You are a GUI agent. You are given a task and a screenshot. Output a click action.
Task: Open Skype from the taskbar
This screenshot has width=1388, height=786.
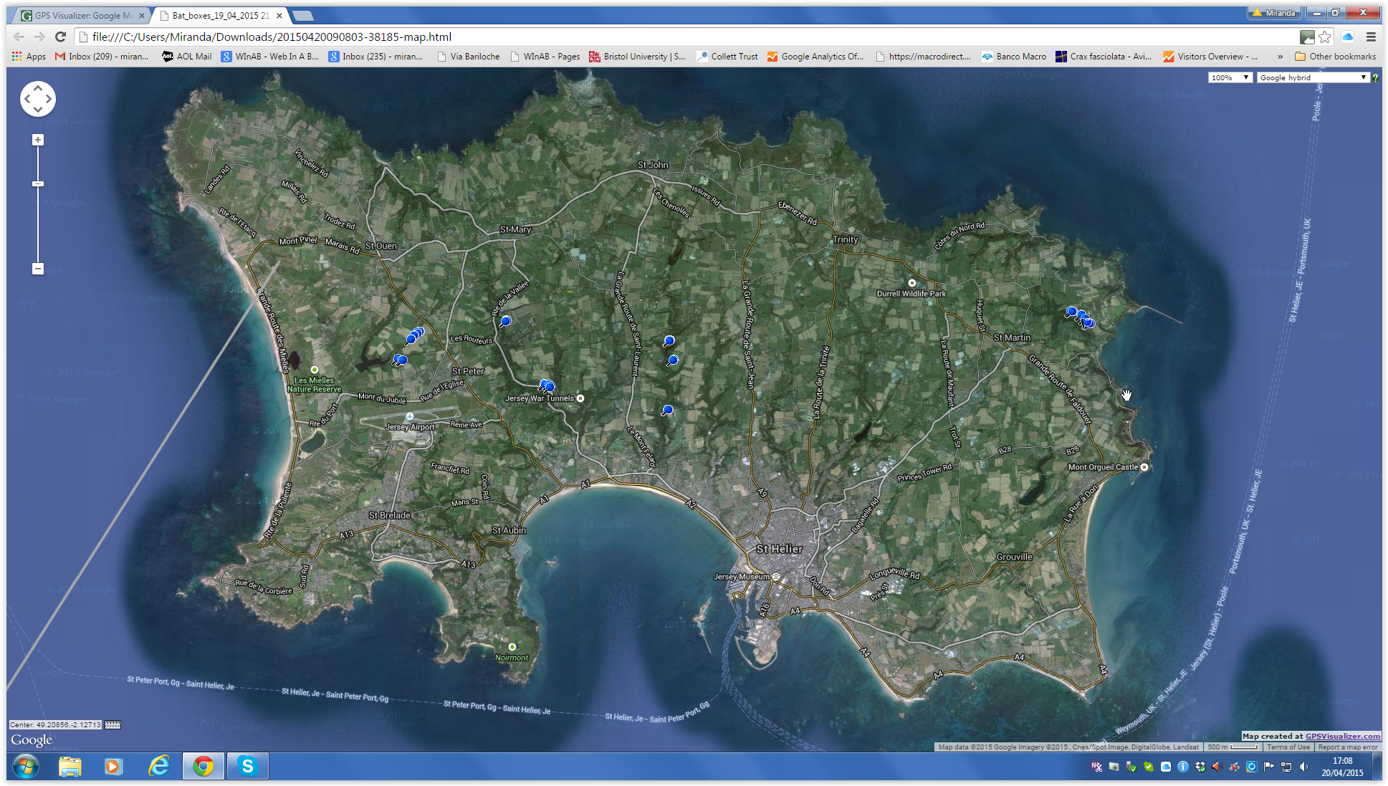pyautogui.click(x=247, y=767)
